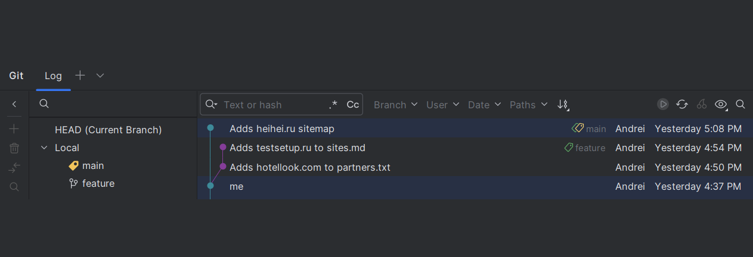The width and height of the screenshot is (753, 257).
Task: Open the User filter dropdown
Action: [x=443, y=105]
